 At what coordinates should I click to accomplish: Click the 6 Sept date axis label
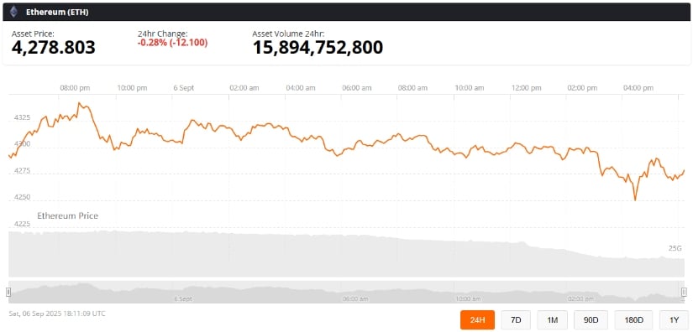pyautogui.click(x=184, y=88)
